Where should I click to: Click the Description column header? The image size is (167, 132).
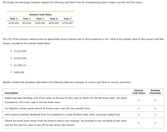point(11,93)
